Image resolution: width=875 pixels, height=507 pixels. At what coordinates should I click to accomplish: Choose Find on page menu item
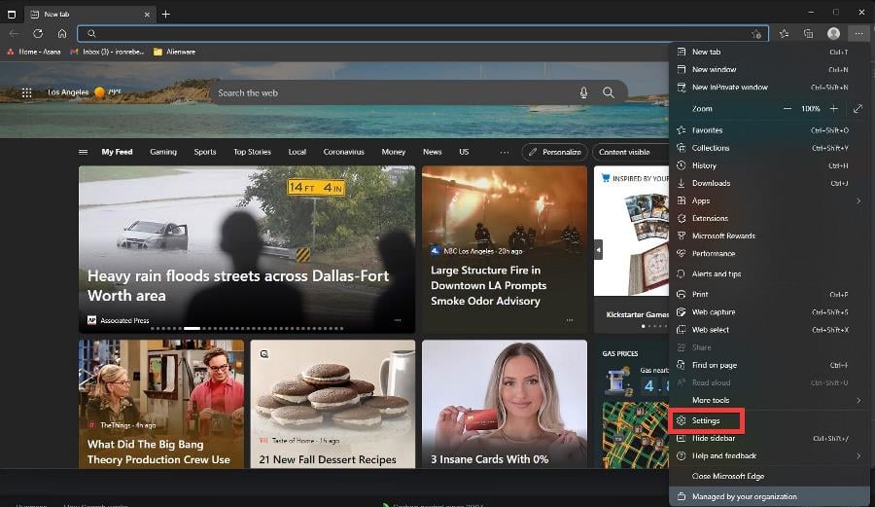[770, 365]
